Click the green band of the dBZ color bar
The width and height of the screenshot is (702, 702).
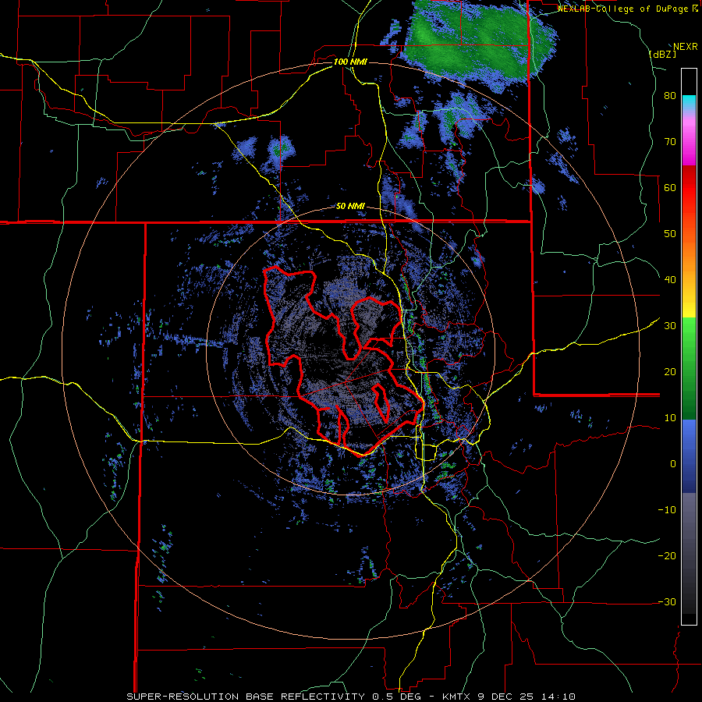tap(689, 368)
